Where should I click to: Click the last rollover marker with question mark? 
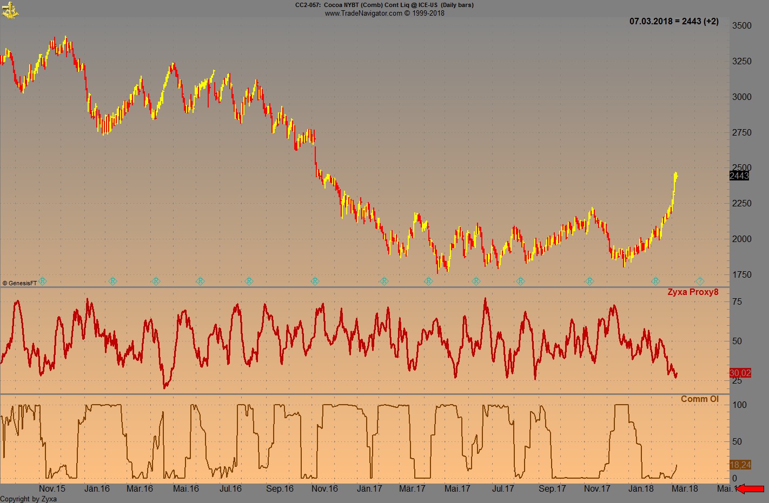pos(699,281)
